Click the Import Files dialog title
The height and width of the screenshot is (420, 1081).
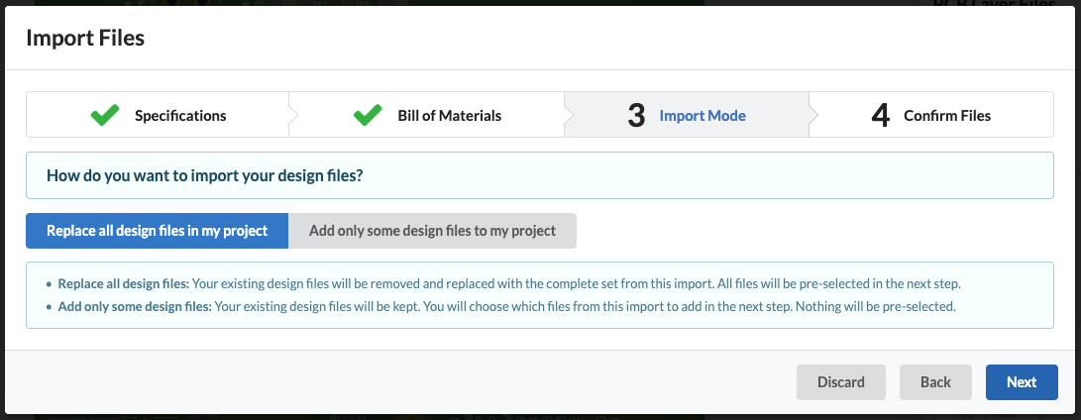(x=85, y=39)
